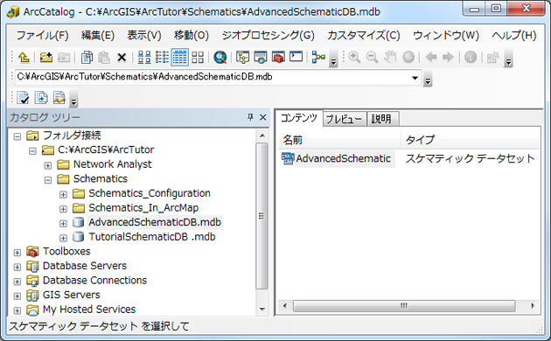Click the Identify tool icon
Image resolution: width=551 pixels, height=341 pixels.
click(471, 57)
